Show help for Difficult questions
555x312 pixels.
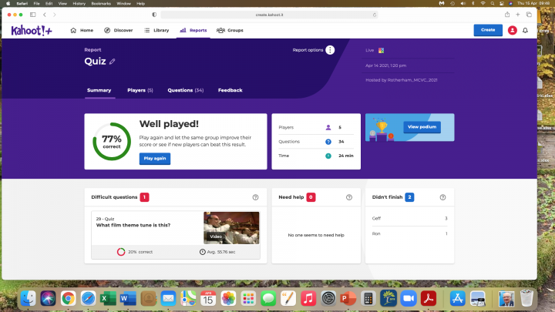pos(255,197)
